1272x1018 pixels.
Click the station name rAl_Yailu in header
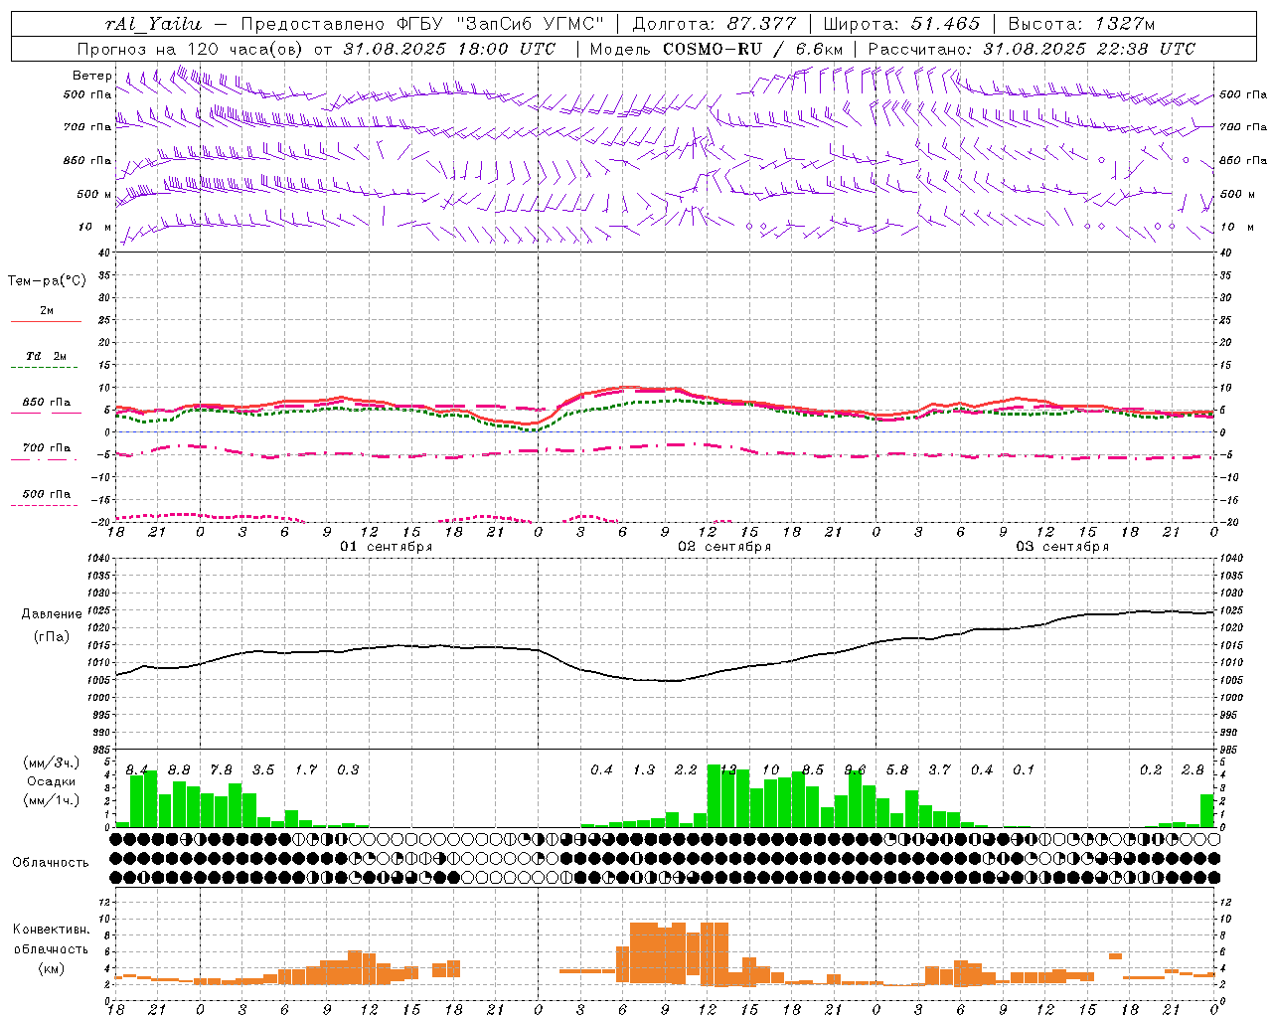[153, 24]
